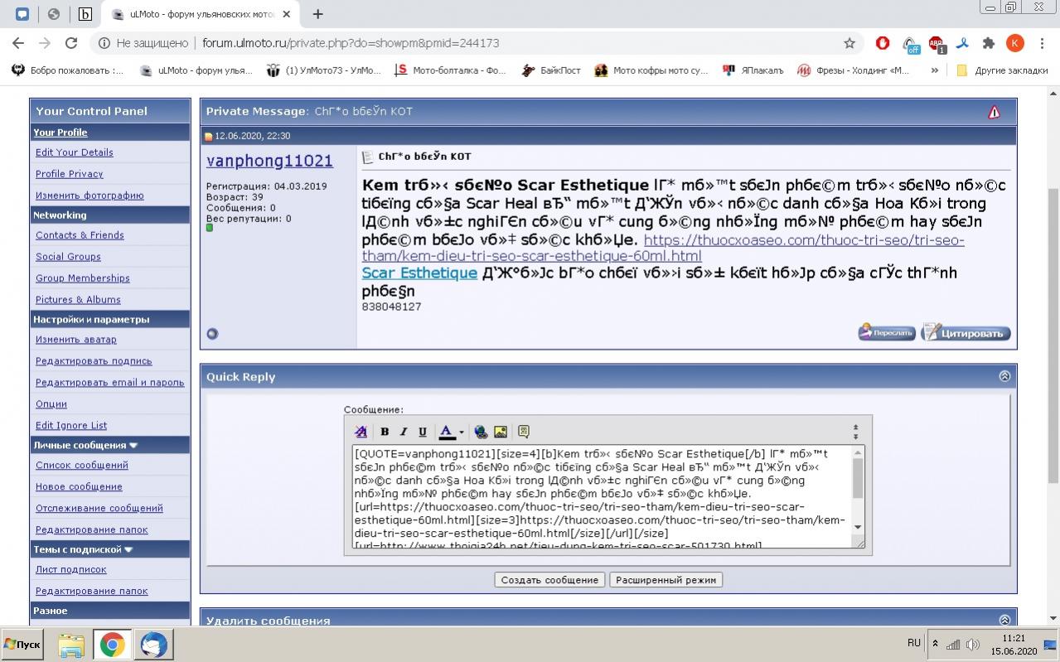This screenshot has width=1060, height=662.
Task: Collapse the Темы с подпиской section
Action: click(128, 549)
